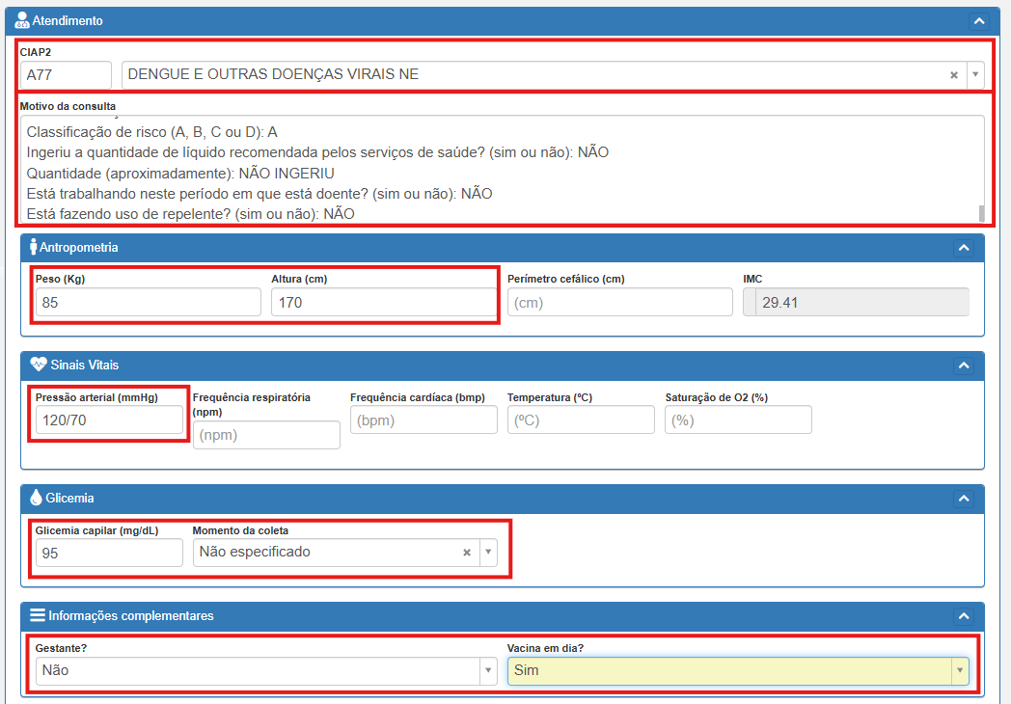
Task: Collapse the Antropometria section
Action: pyautogui.click(x=963, y=248)
